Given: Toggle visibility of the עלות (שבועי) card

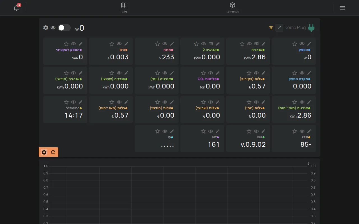Looking at the screenshot, I should pyautogui.click(x=211, y=102).
